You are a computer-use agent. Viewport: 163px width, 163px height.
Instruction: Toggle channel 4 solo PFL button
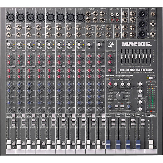[x=44, y=144]
